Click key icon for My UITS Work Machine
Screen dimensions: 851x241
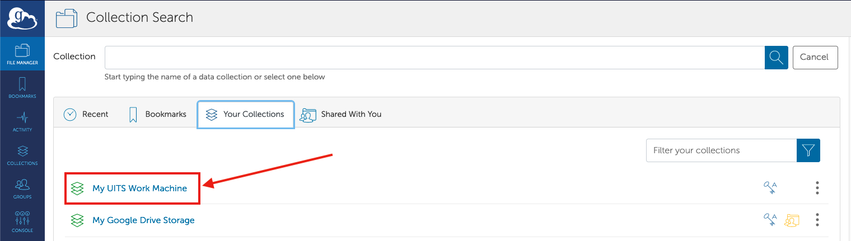[771, 188]
